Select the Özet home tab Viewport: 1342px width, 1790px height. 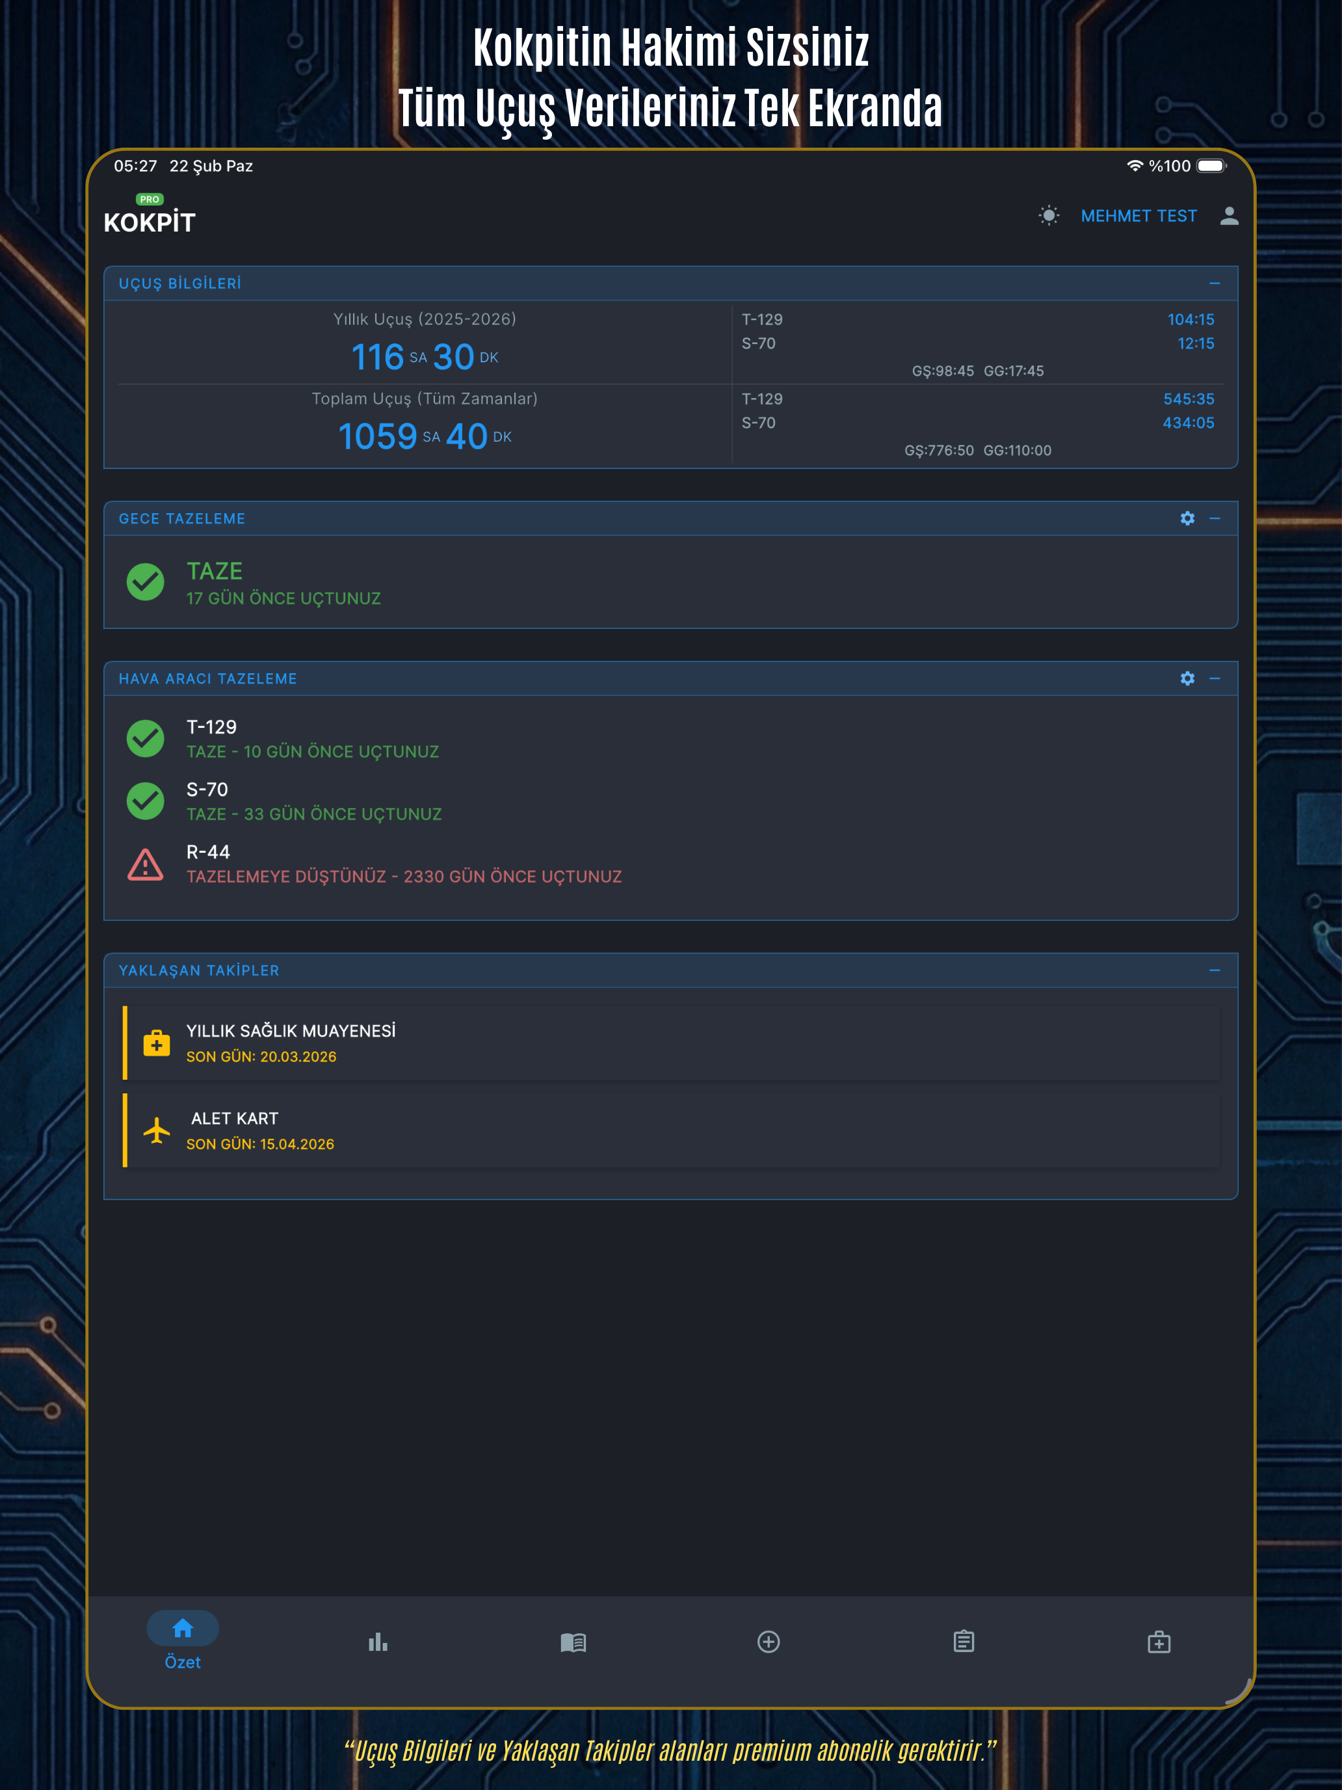[183, 1640]
